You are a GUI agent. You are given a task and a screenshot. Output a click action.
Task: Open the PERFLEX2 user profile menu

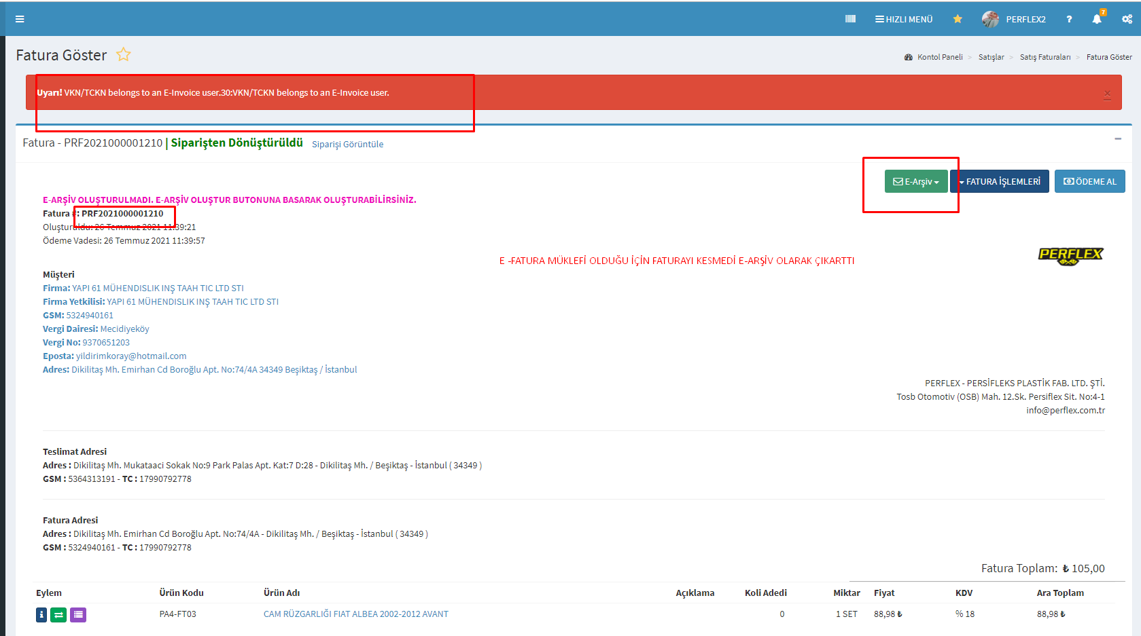tap(1014, 19)
